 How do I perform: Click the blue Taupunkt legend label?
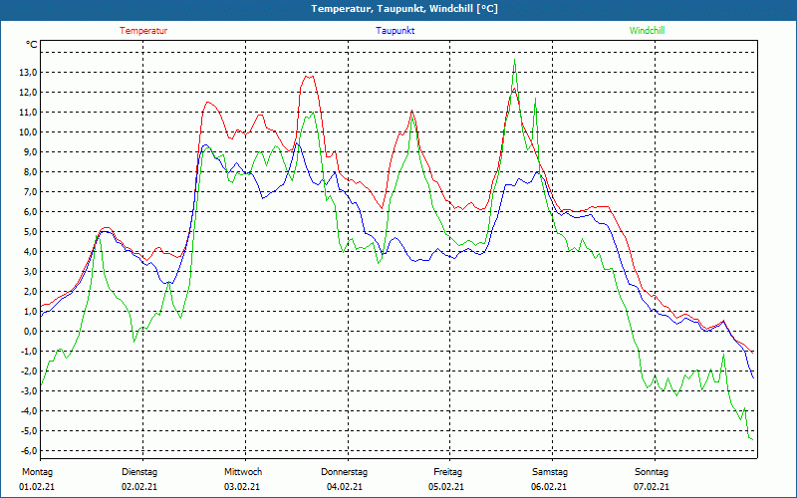pos(395,31)
